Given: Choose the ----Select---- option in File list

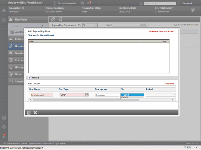Looking at the screenshot, I should [x=132, y=95].
